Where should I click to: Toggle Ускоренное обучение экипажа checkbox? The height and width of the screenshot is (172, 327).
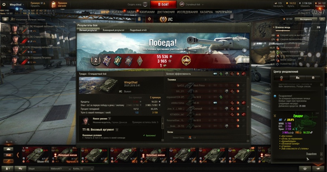(x=13, y=19)
